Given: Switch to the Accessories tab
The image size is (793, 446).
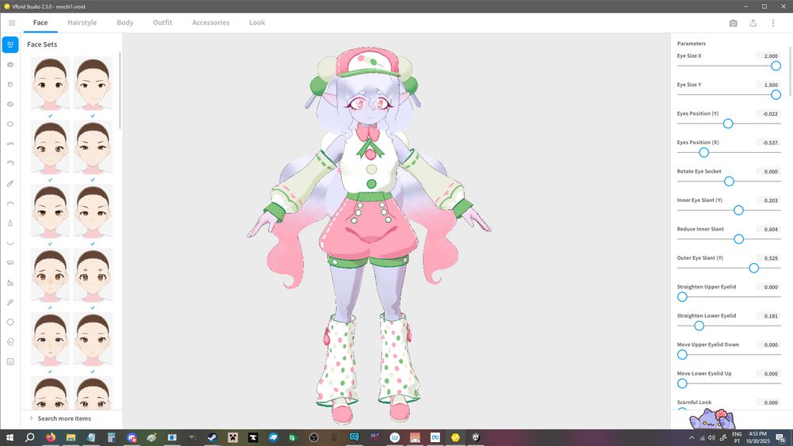Looking at the screenshot, I should coord(211,23).
